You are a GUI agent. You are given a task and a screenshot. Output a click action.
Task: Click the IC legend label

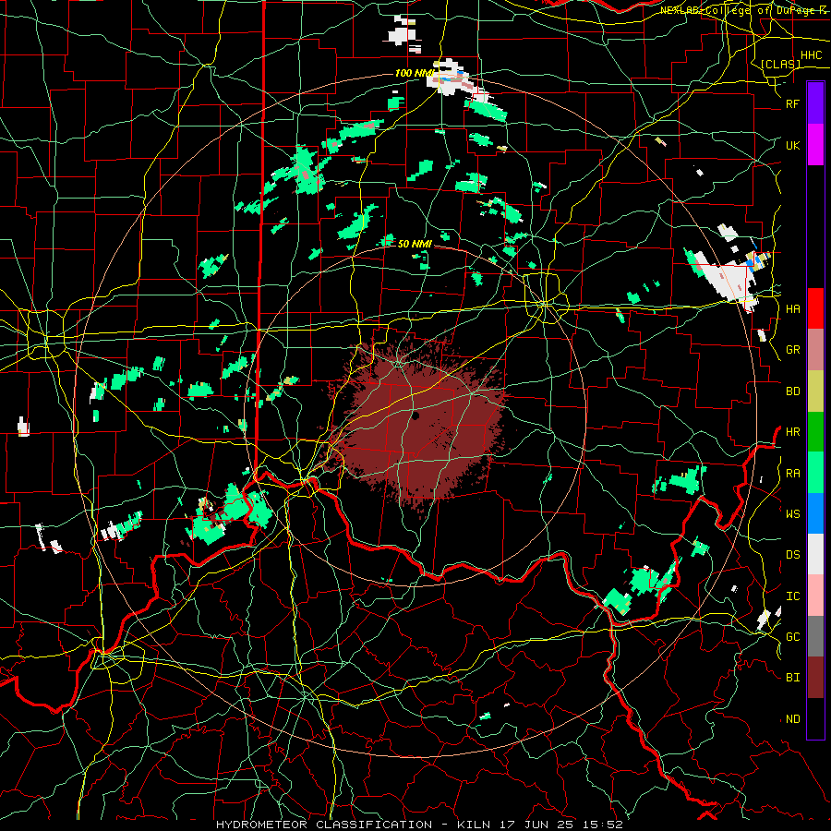coord(793,596)
